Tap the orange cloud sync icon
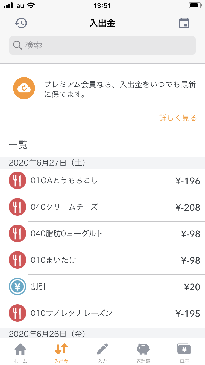Screen dimensions: 205x365 tap(24, 88)
